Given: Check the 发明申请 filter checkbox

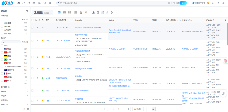Looking at the screenshot, I should click(x=2, y=23).
